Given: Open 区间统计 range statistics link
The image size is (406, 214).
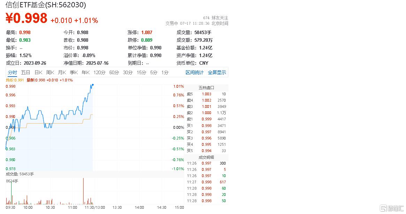Looking at the screenshot, I should click(x=194, y=72).
